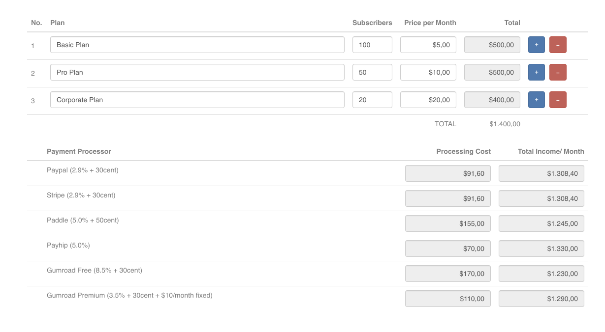605x332 pixels.
Task: Click the Payhip total income of $1.330,00
Action: pyautogui.click(x=541, y=248)
